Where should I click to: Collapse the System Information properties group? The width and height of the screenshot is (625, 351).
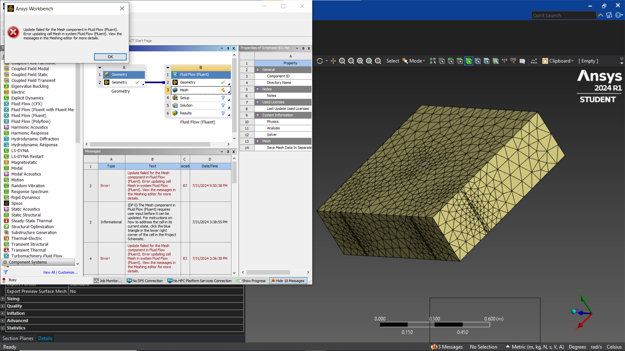[257, 115]
